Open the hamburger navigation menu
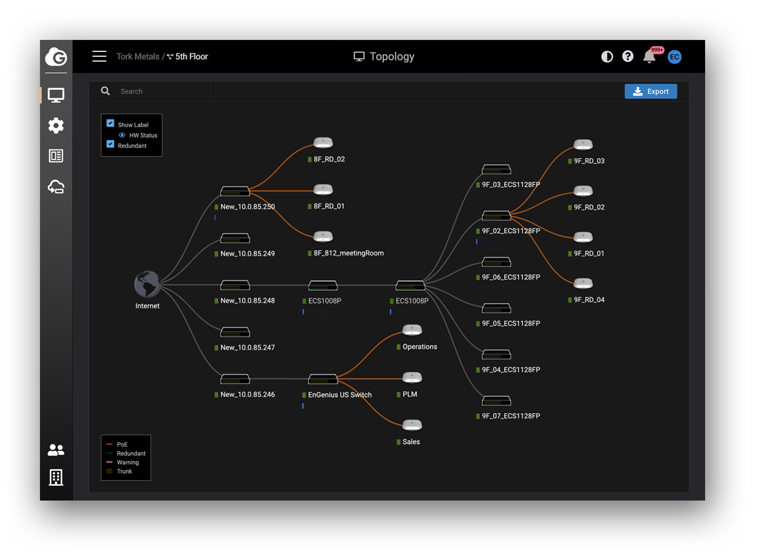The width and height of the screenshot is (758, 554). point(99,57)
